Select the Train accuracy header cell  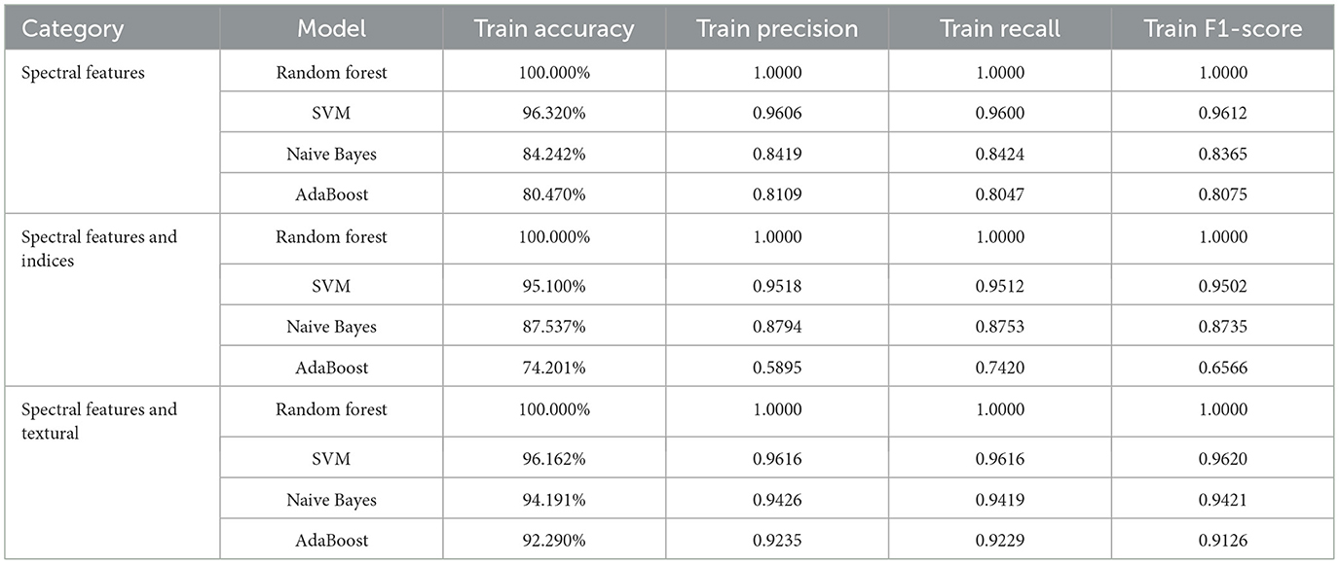point(554,29)
